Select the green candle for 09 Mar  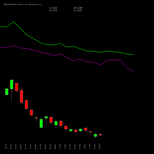tap(56, 123)
